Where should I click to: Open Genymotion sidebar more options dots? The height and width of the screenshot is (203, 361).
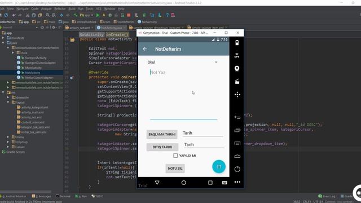[x=237, y=182]
